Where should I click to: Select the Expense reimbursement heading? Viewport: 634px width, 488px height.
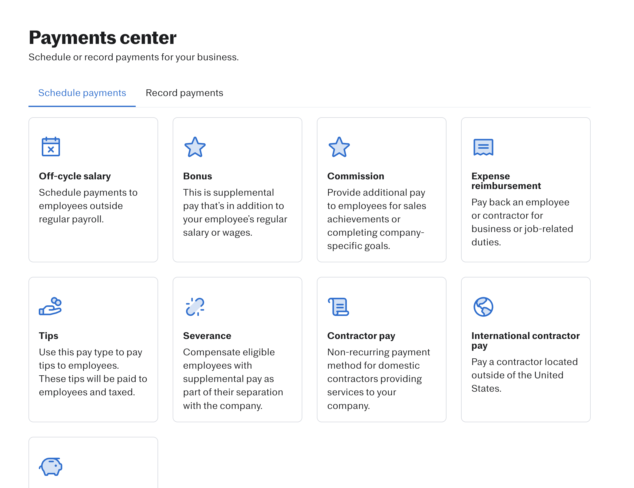(506, 181)
